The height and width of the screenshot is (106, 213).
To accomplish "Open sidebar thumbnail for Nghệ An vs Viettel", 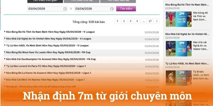I will point(179,49).
